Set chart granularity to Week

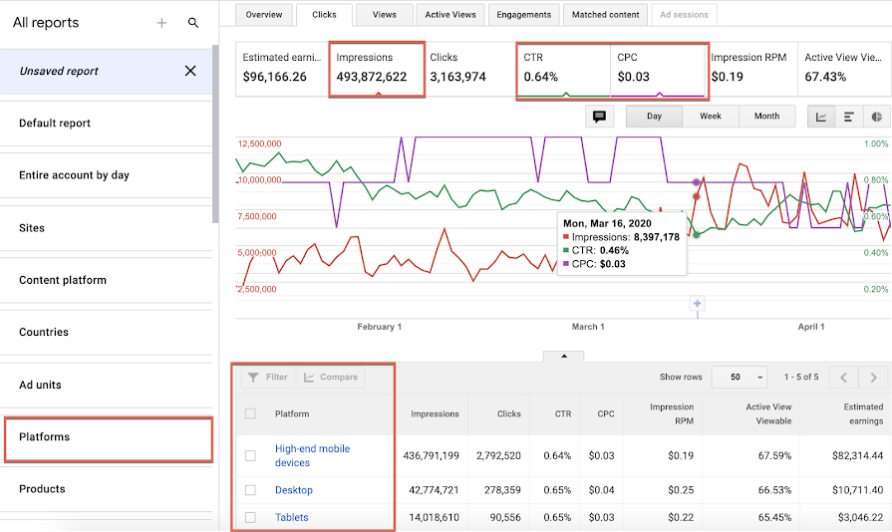click(711, 117)
